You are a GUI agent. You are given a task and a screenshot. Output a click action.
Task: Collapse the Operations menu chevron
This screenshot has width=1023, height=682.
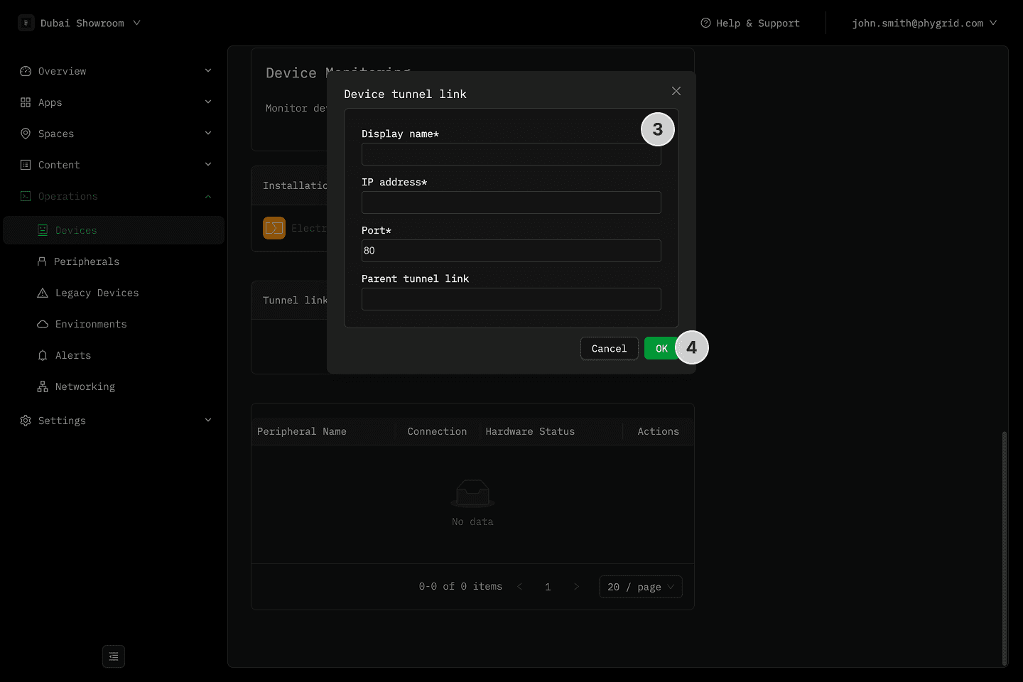click(x=208, y=196)
